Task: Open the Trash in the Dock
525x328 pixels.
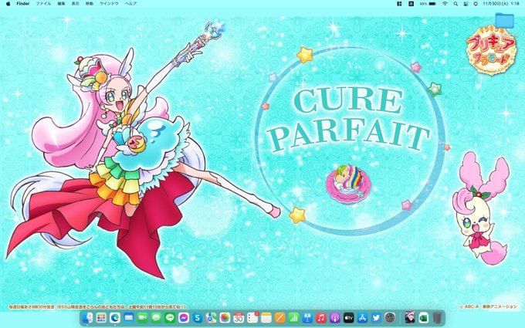Action: 437,318
